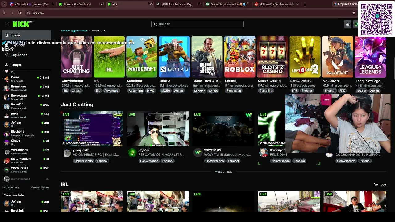Viewport: 395px width, 222px height.
Task: Open Blackbird's avatar in the sidebar
Action: click(6, 134)
